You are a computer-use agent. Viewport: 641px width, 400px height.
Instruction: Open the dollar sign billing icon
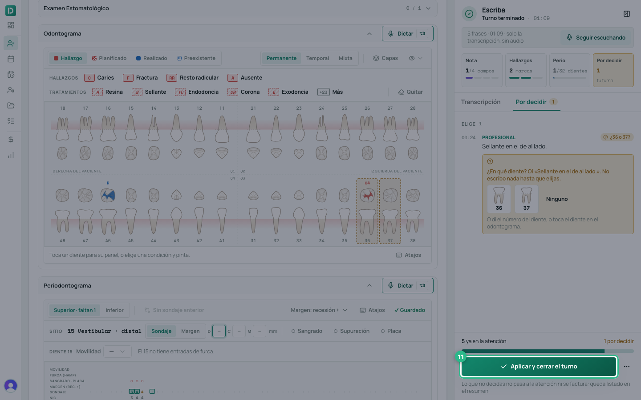(x=11, y=139)
